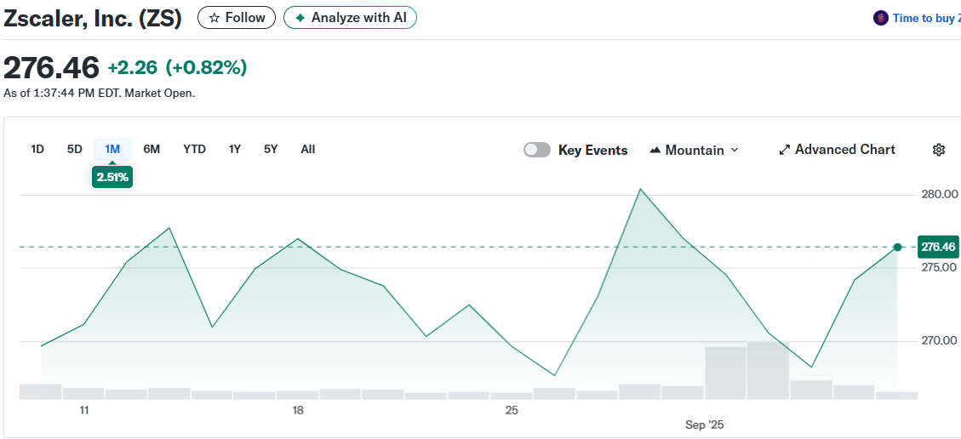This screenshot has width=961, height=439.
Task: Click the (+0.82%) percent change value
Action: point(207,67)
